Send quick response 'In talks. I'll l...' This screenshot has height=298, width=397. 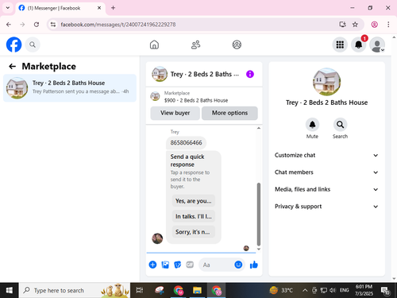pos(194,216)
